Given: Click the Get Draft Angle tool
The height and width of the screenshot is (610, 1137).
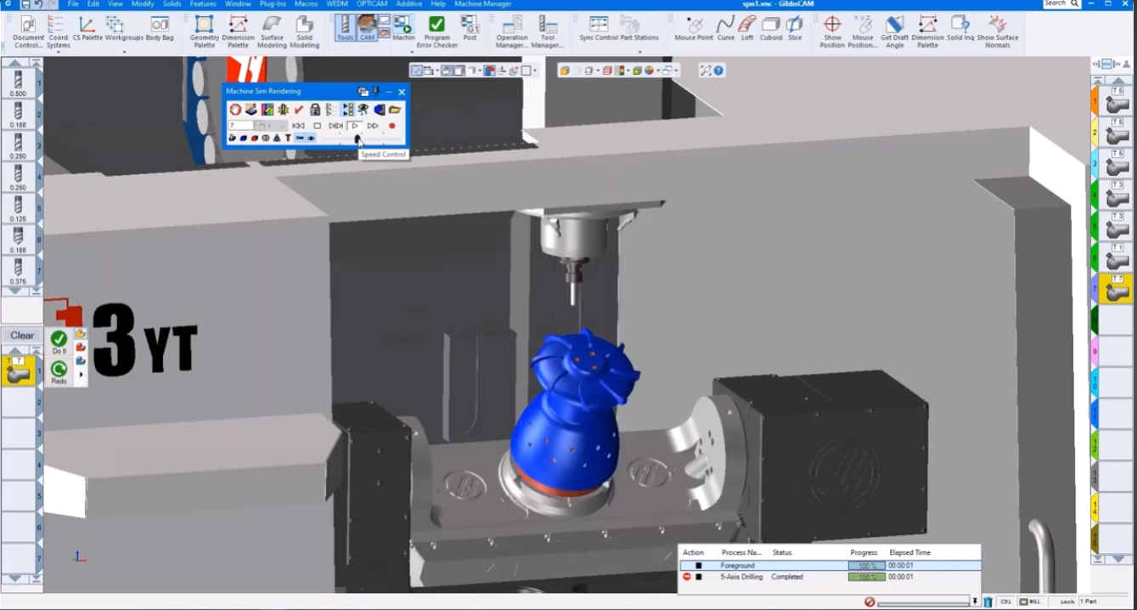Looking at the screenshot, I should click(x=894, y=31).
